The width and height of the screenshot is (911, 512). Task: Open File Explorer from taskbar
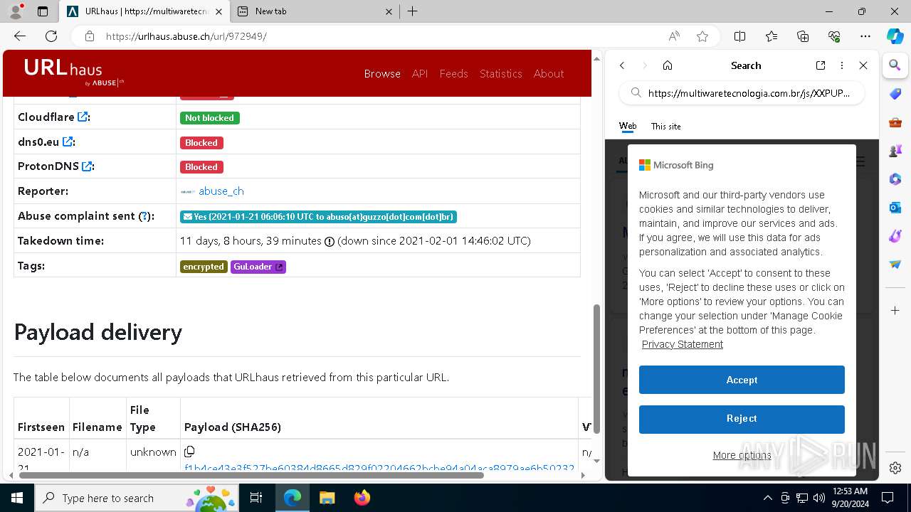pyautogui.click(x=327, y=498)
